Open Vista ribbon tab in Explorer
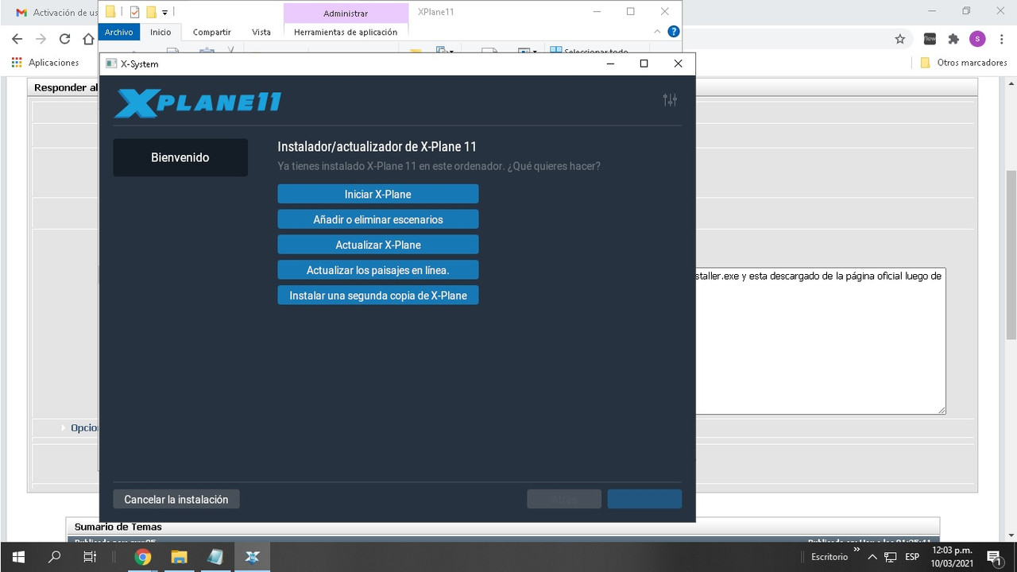This screenshot has height=572, width=1017. point(261,32)
